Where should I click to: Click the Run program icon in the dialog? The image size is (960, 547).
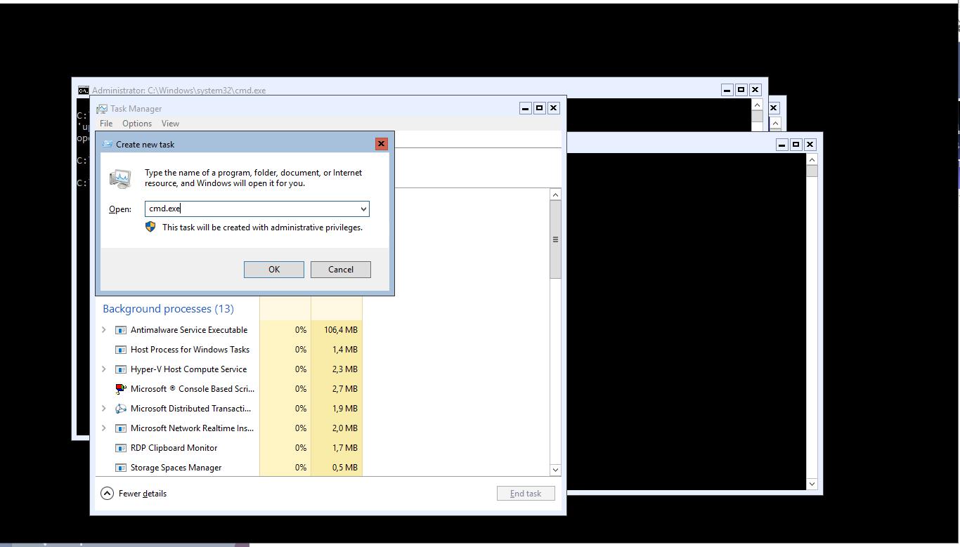click(x=120, y=178)
